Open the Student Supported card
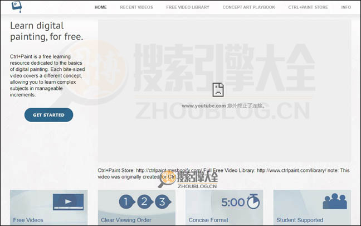This screenshot has height=226, width=361. [312, 208]
